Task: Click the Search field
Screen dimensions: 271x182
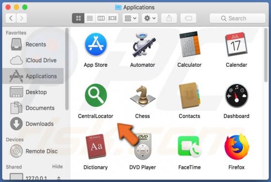Action: click(238, 18)
